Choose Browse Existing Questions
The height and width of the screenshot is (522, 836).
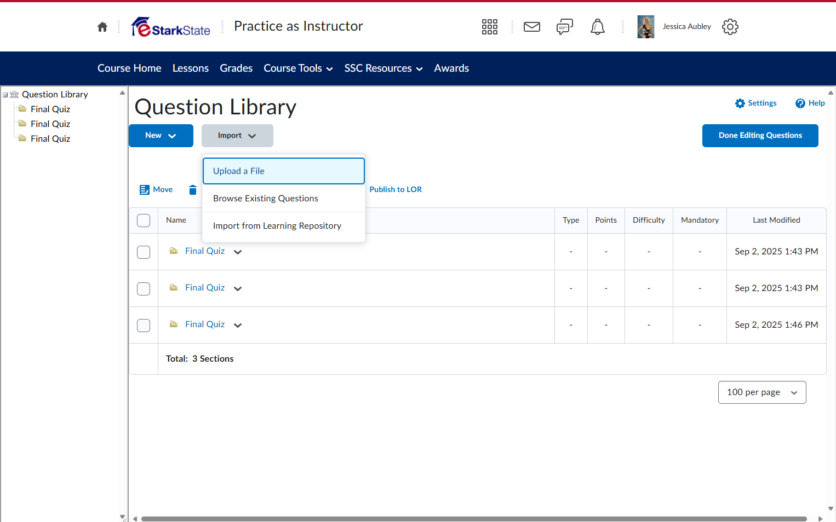(284, 199)
